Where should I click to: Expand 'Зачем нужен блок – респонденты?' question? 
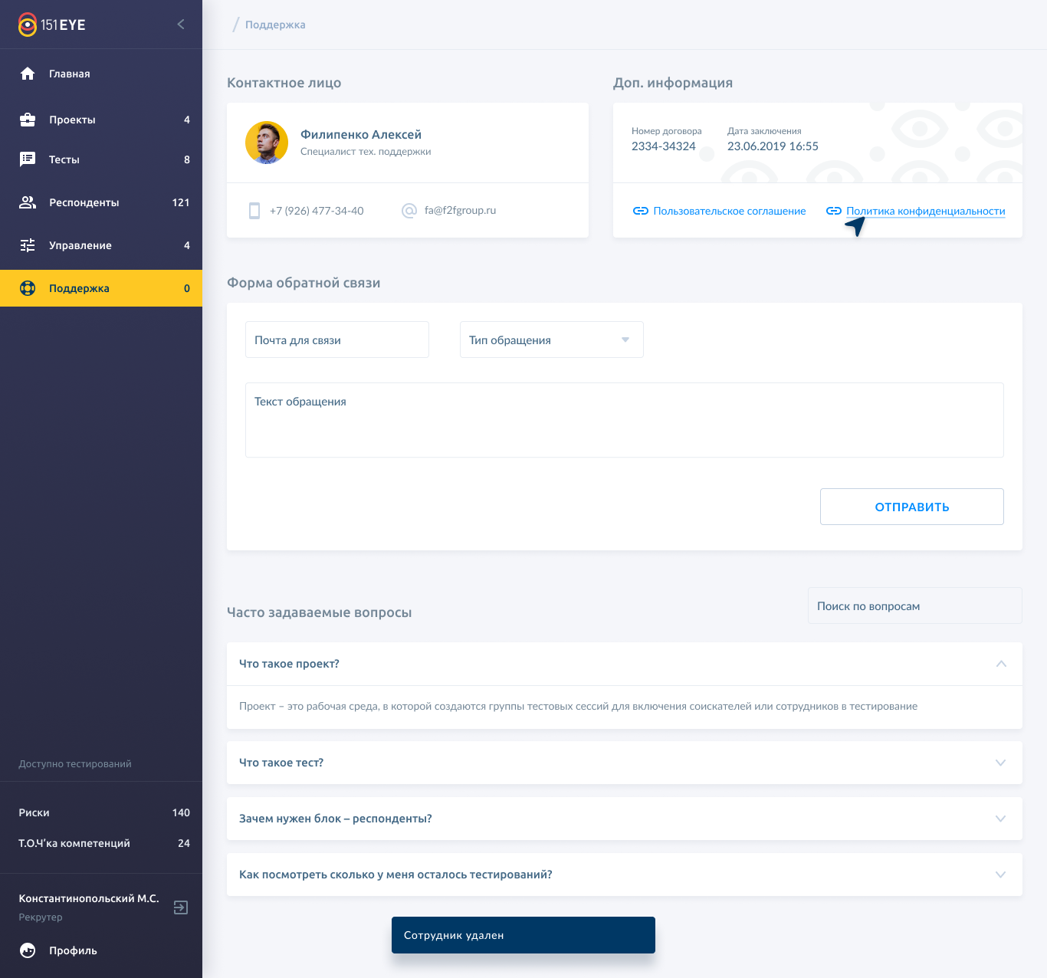point(1000,819)
